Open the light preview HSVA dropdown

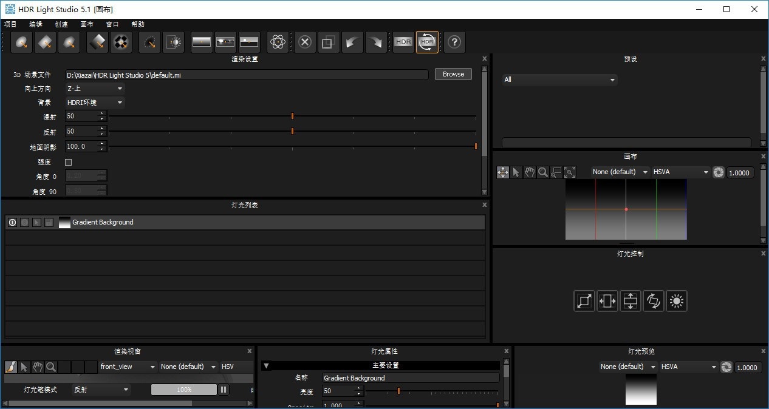(x=689, y=367)
